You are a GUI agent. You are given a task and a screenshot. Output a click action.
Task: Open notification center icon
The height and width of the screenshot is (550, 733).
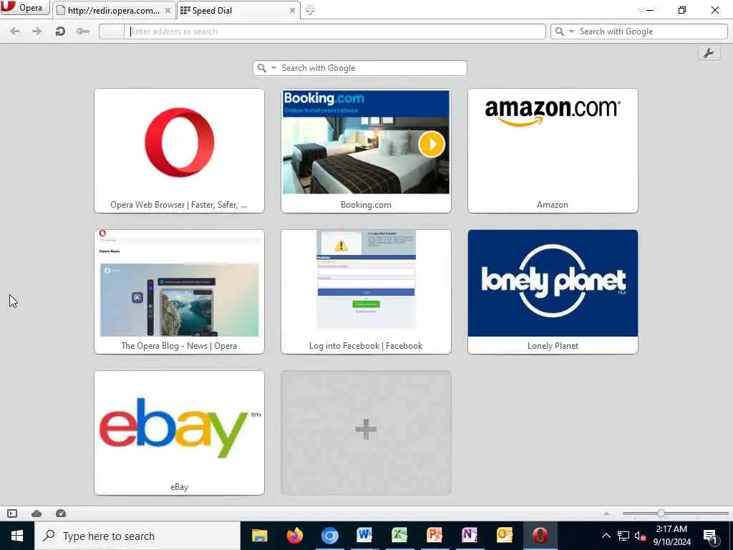tap(711, 536)
